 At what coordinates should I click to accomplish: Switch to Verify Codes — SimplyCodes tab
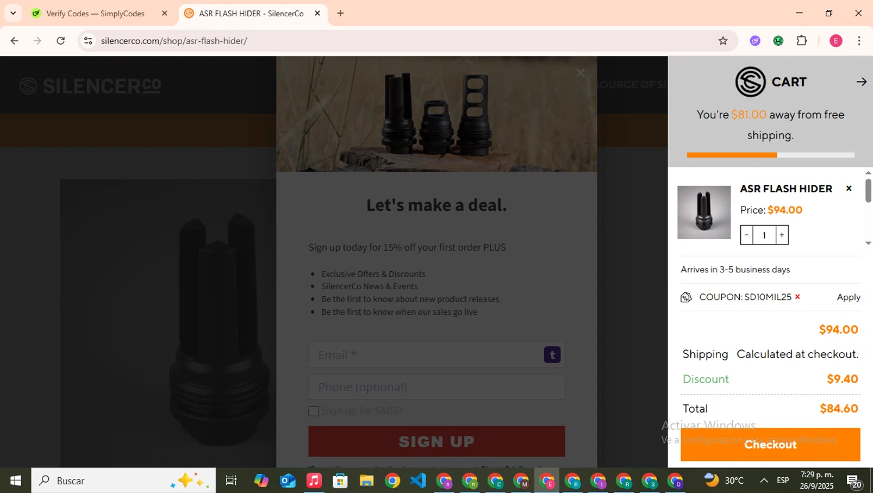pos(95,13)
